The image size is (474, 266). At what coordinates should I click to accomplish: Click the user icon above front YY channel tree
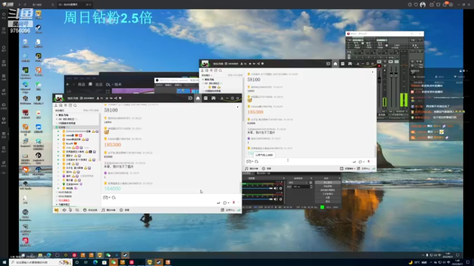pyautogui.click(x=56, y=106)
